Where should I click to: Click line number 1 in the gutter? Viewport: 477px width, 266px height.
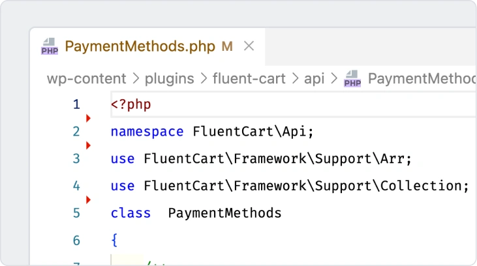pos(76,104)
